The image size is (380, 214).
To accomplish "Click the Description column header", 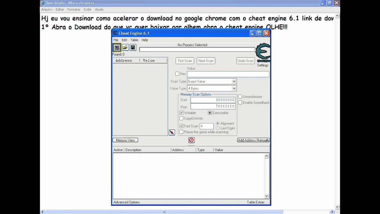I will [148, 150].
